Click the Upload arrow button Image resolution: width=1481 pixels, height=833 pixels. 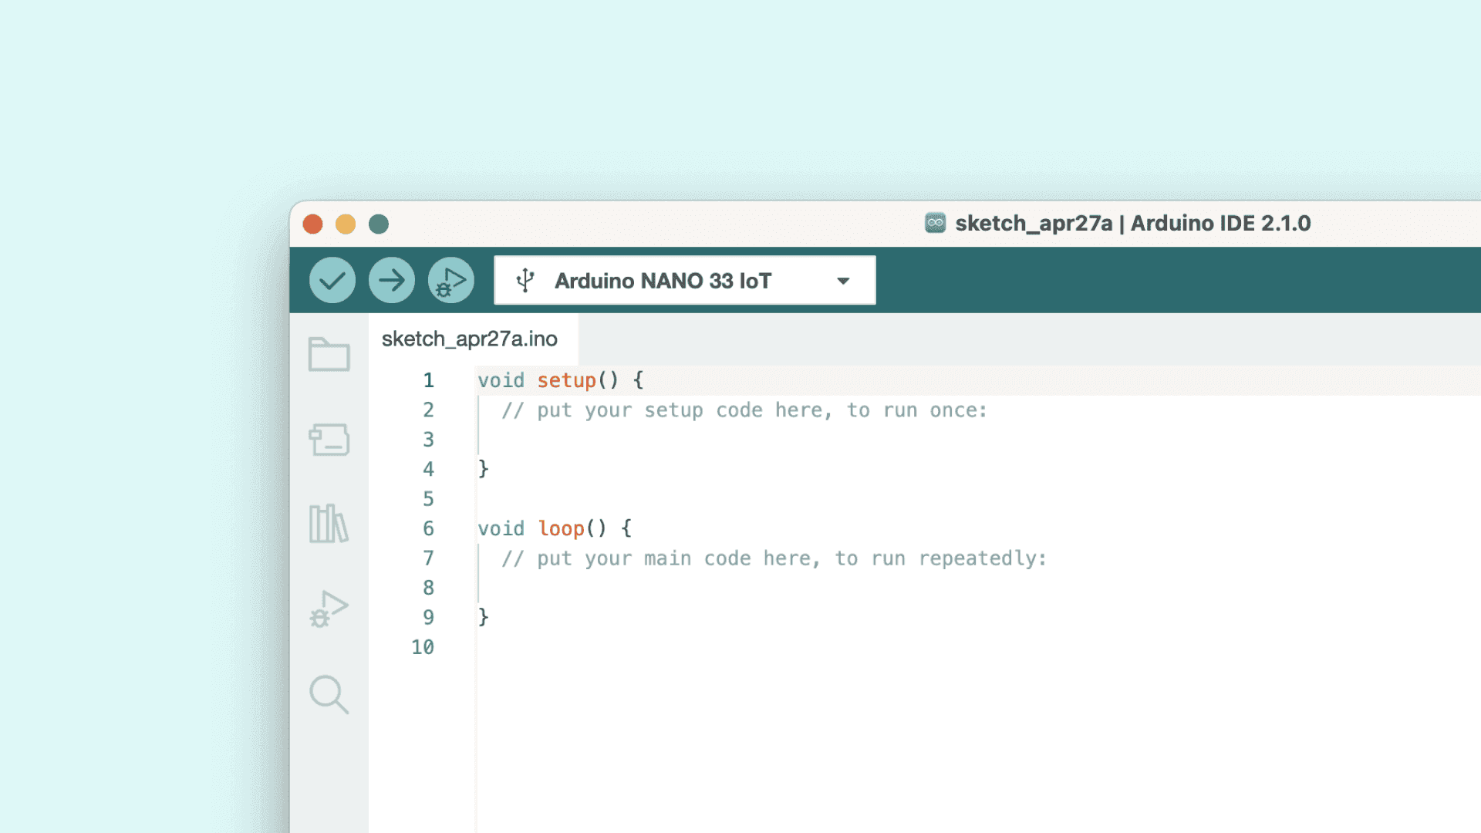(391, 280)
